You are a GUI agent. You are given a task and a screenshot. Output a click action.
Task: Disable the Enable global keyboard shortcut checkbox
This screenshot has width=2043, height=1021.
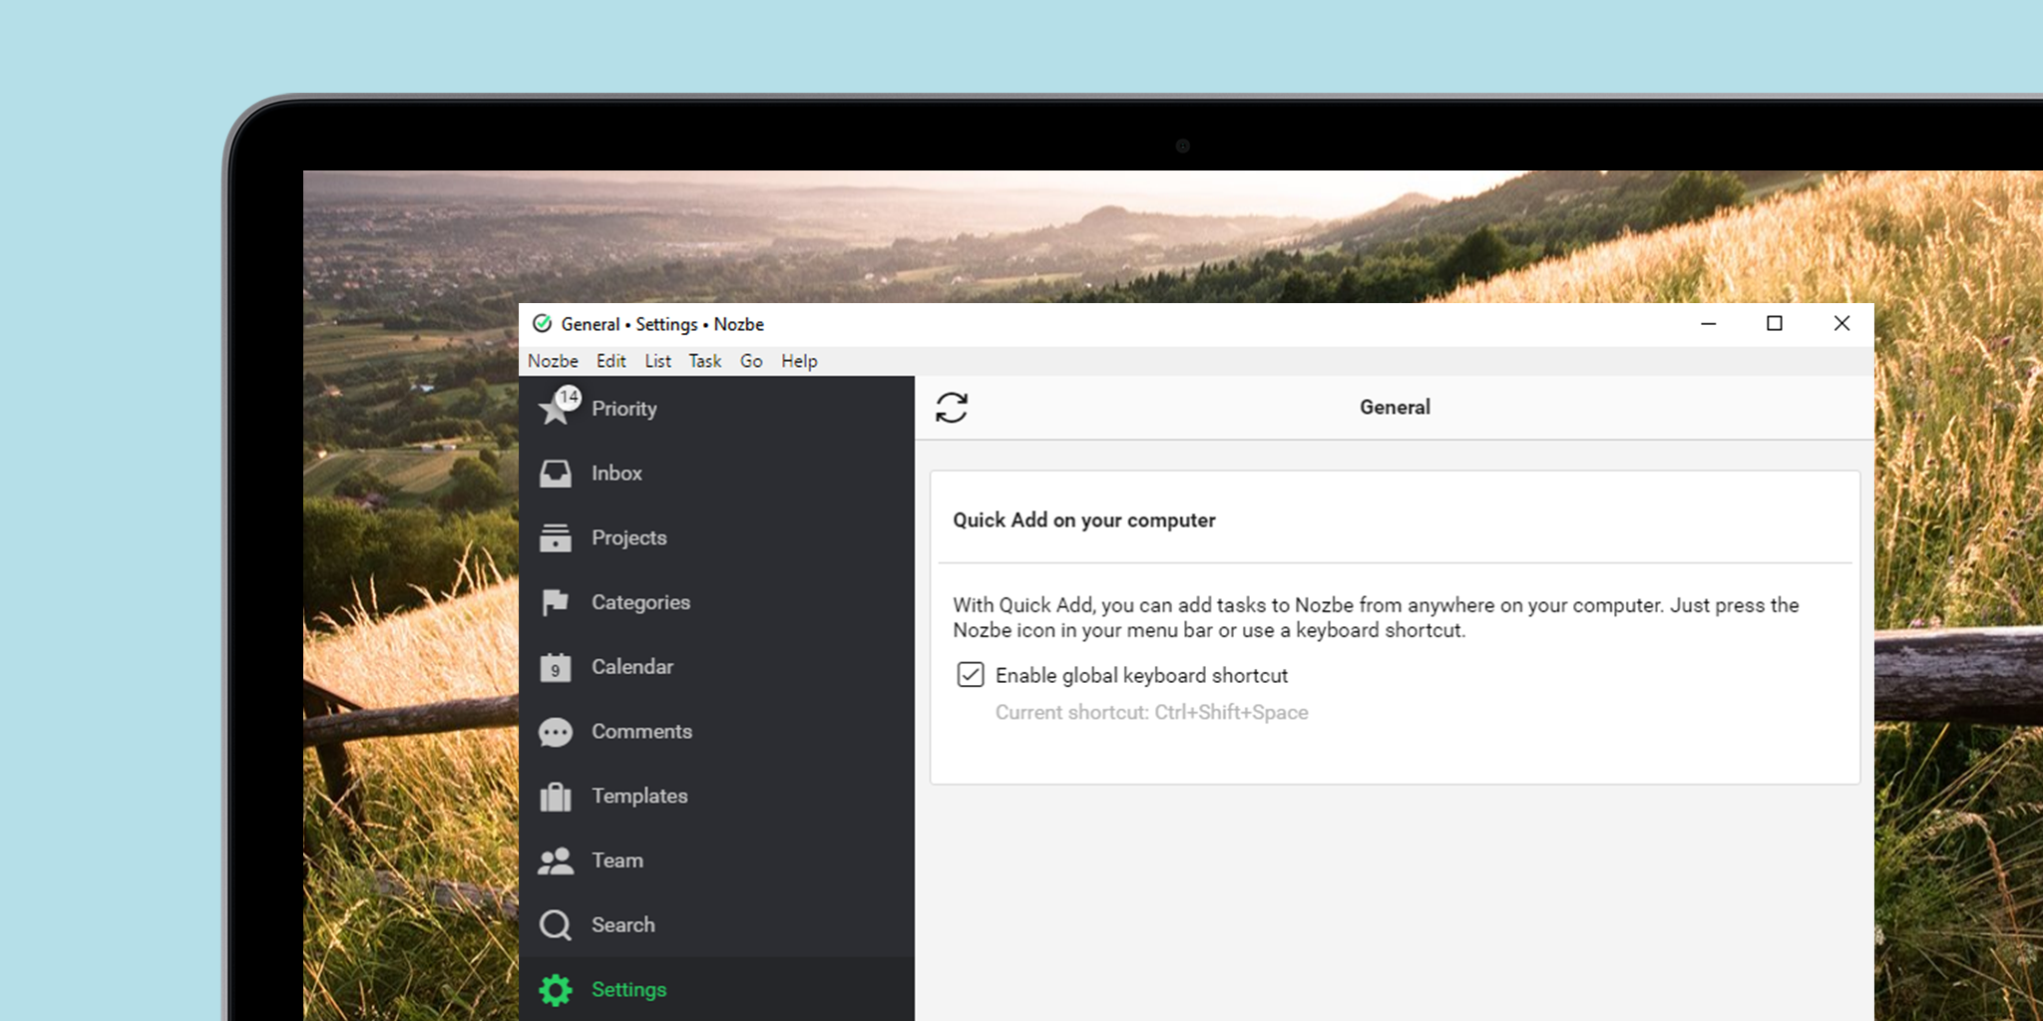(971, 675)
